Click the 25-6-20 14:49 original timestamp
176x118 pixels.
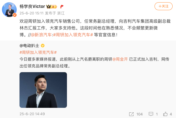[32, 114]
